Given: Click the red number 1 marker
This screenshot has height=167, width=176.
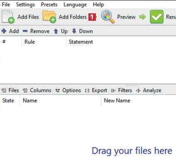Looking at the screenshot, I should coord(92,17).
